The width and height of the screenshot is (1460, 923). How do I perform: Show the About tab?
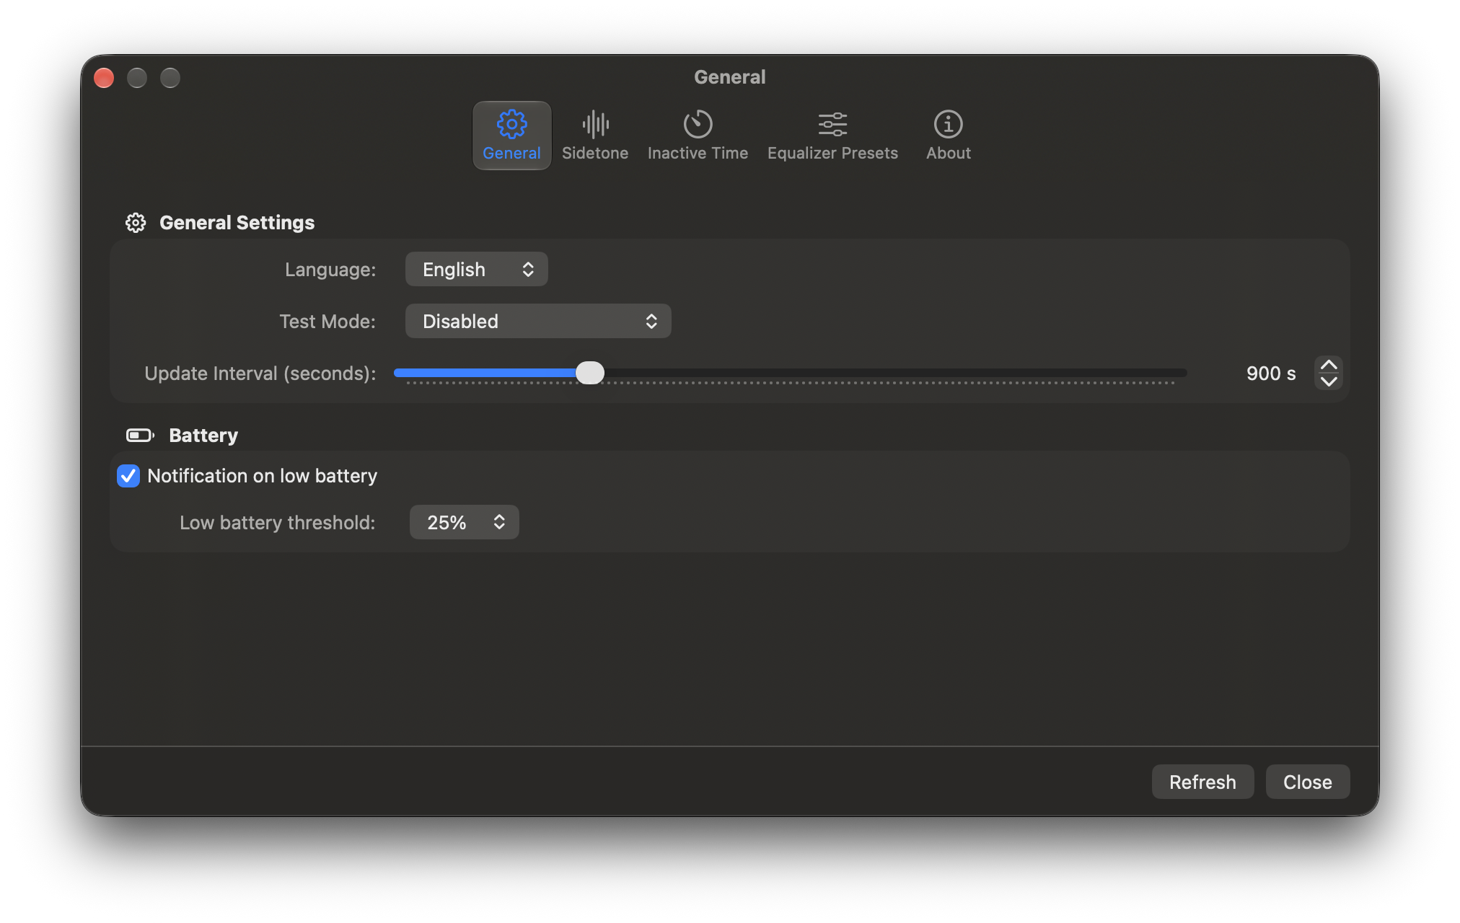948,136
